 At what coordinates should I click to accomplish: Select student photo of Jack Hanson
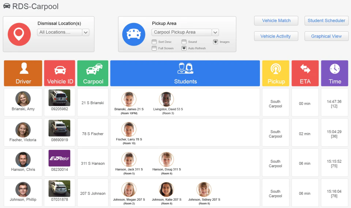pyautogui.click(x=129, y=159)
